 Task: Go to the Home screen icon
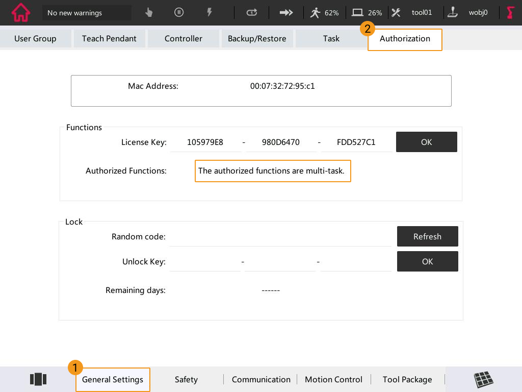[21, 13]
